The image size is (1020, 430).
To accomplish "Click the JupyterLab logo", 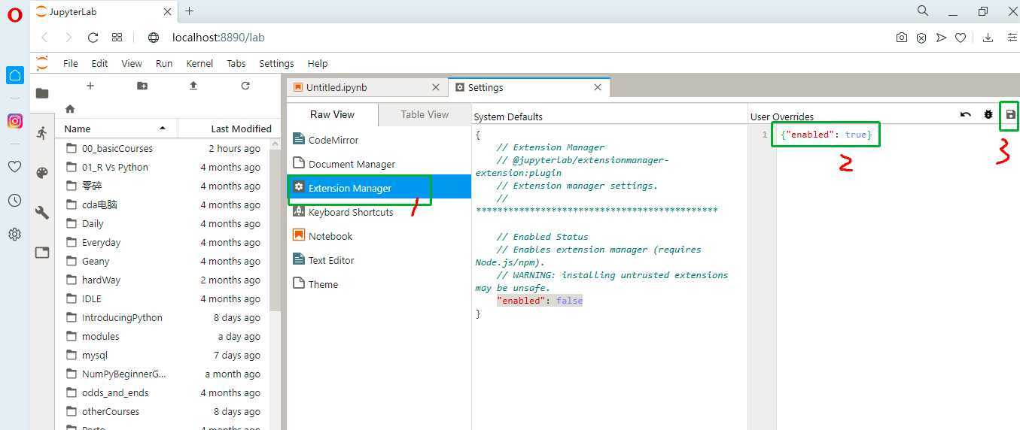I will tap(42, 63).
